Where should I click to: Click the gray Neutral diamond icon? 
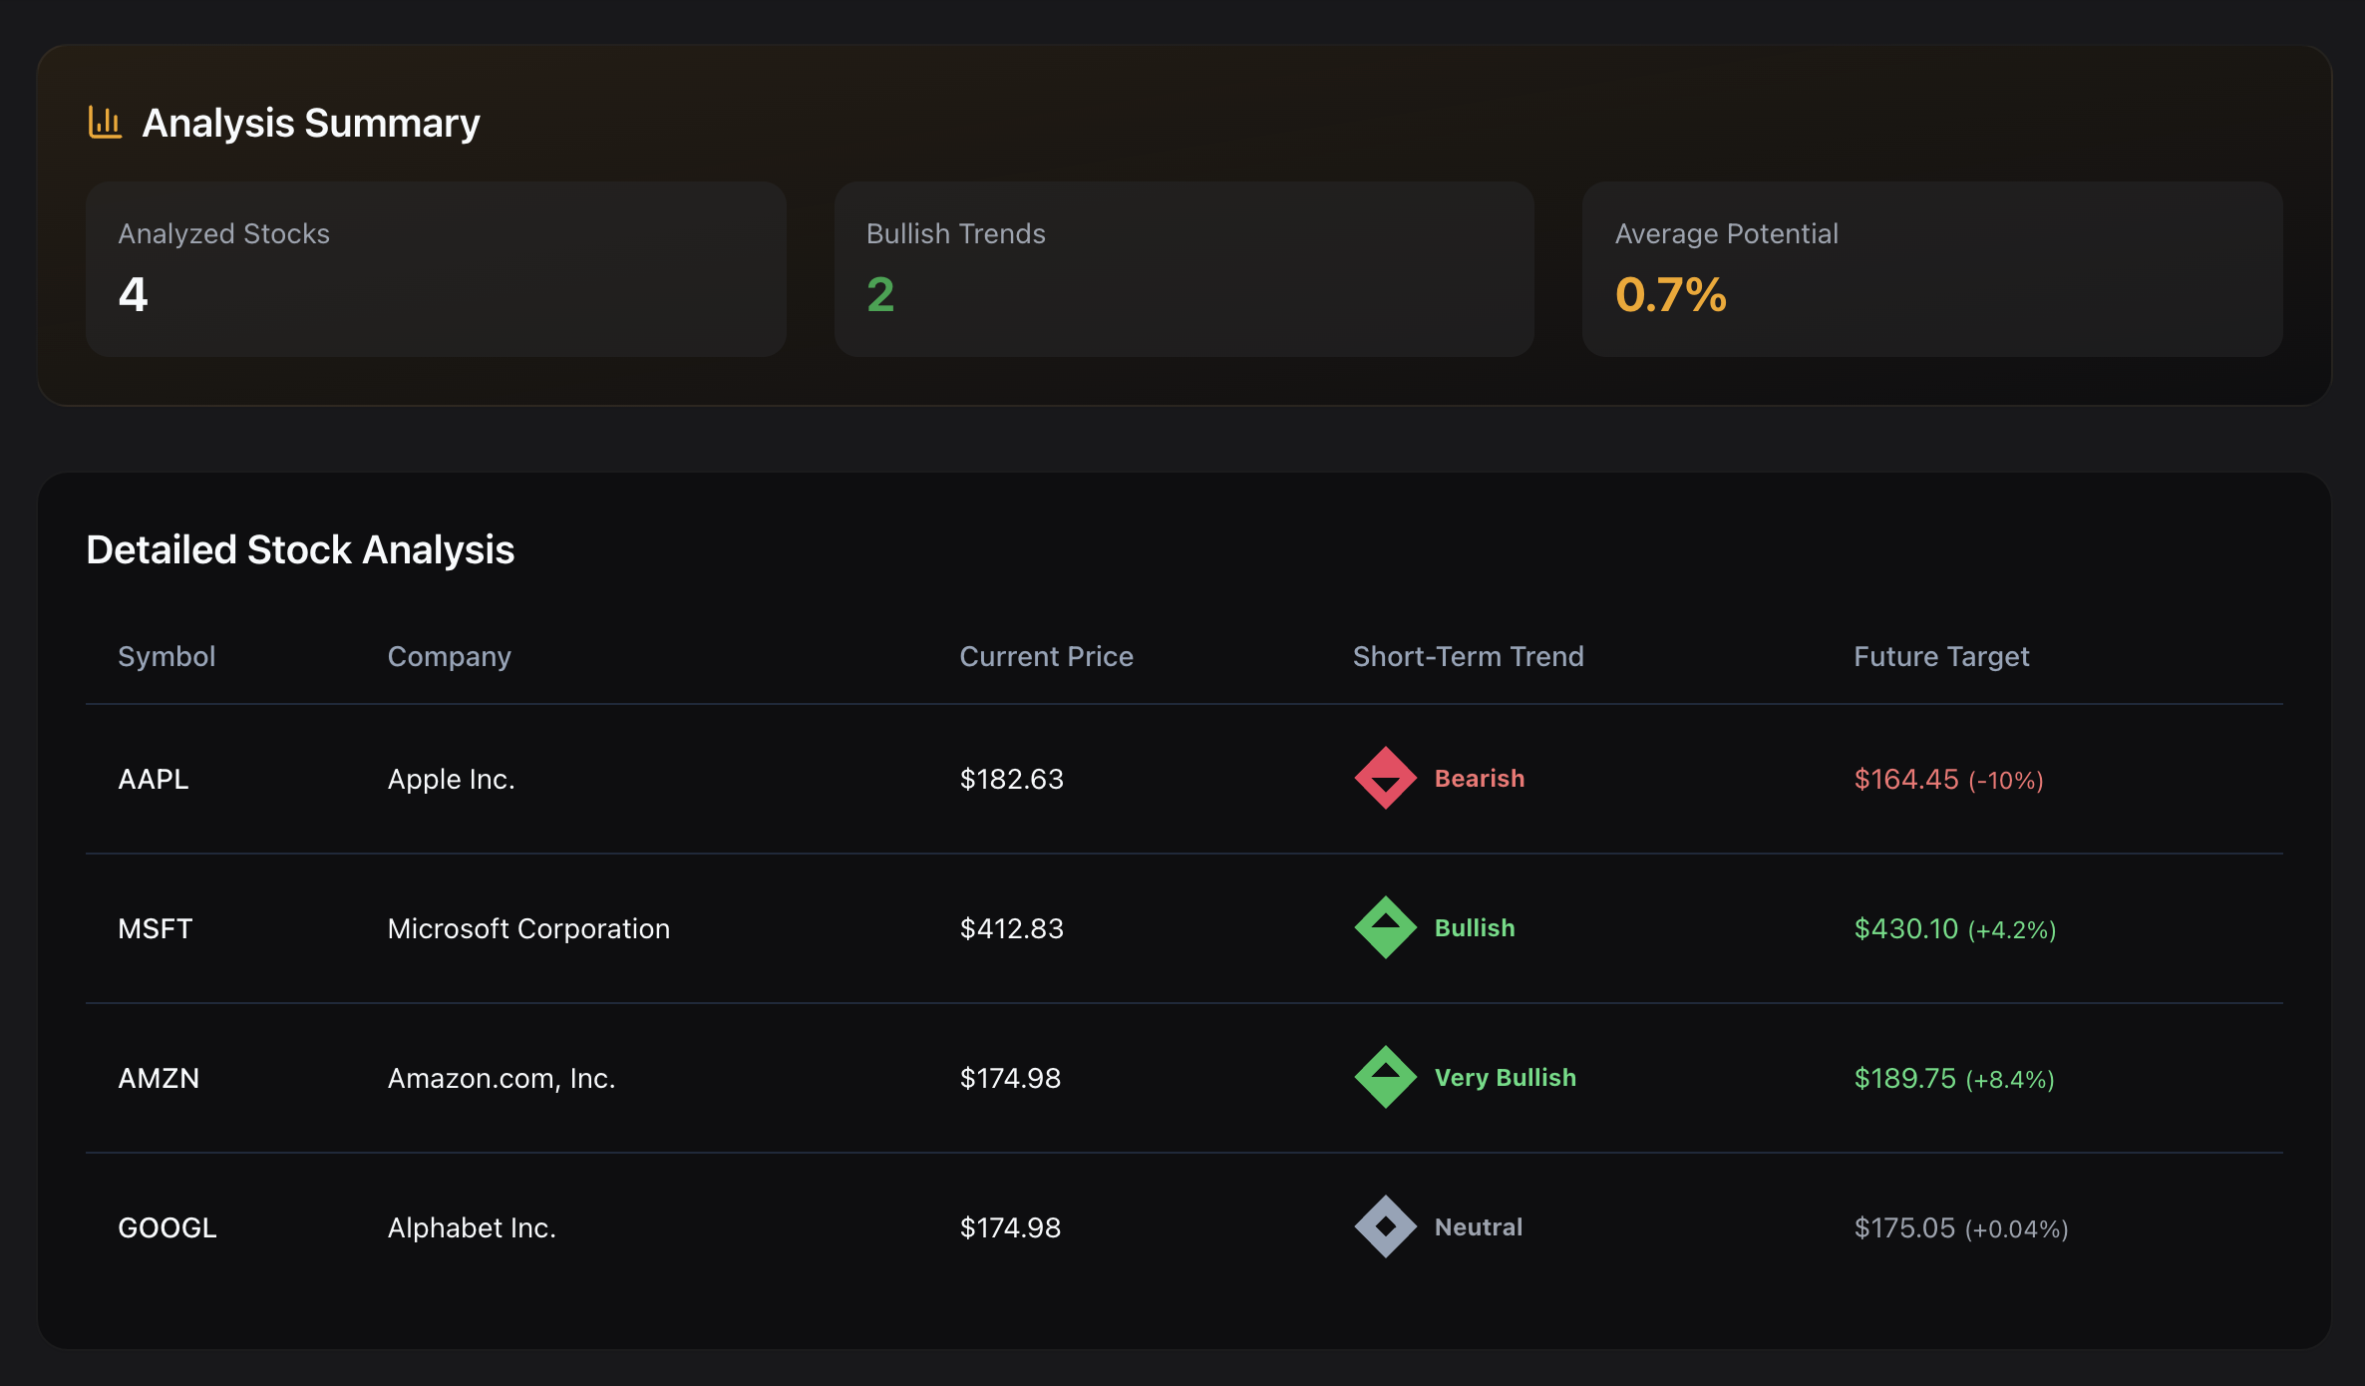[1385, 1226]
